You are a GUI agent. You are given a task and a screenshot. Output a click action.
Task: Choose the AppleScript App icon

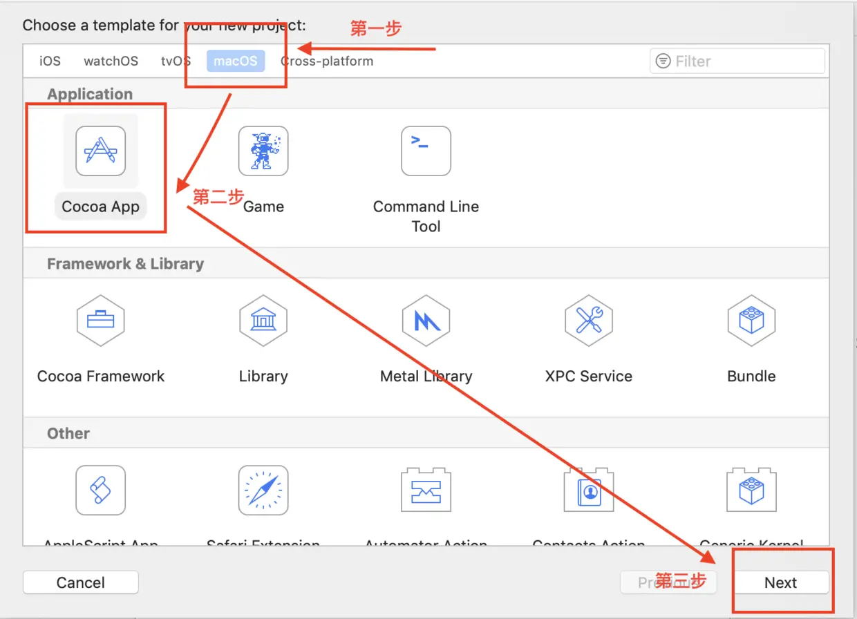point(101,490)
